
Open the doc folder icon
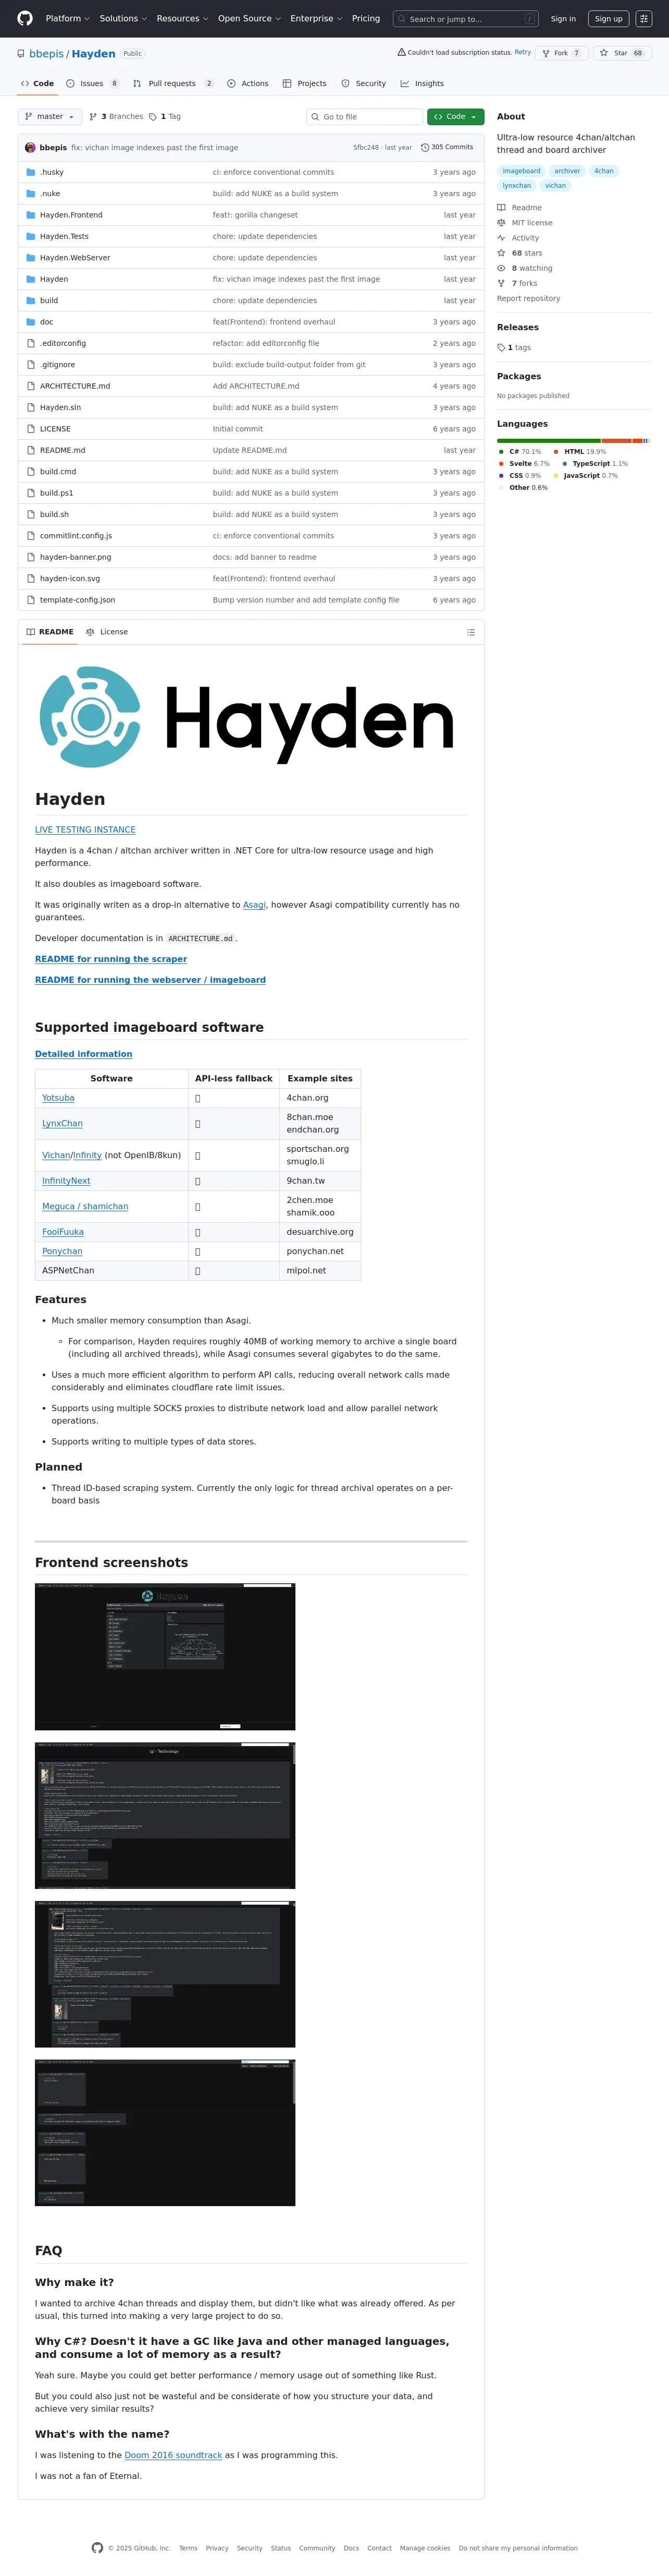(31, 322)
